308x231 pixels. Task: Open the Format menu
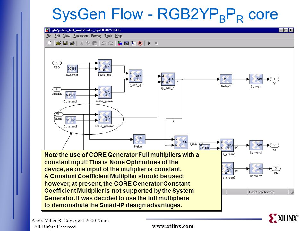click(x=96, y=36)
